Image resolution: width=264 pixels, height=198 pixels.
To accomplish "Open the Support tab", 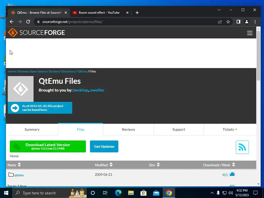I will click(x=179, y=129).
